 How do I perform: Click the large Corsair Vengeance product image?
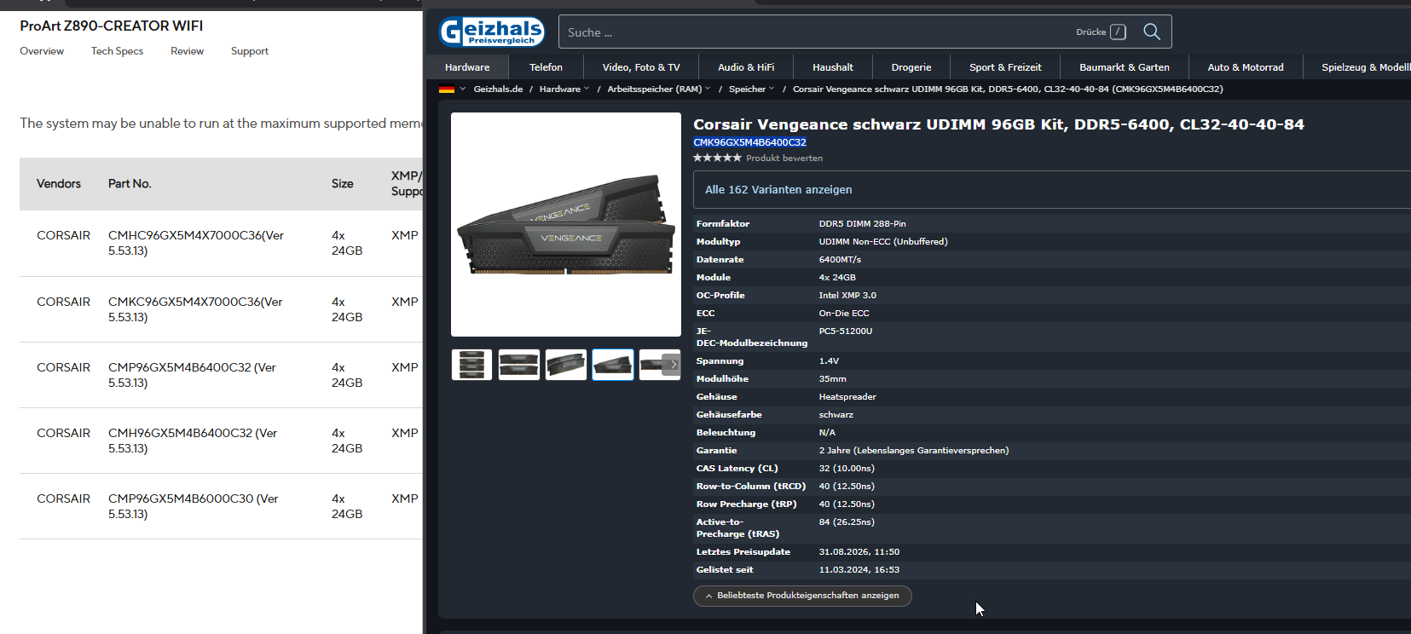pyautogui.click(x=566, y=224)
